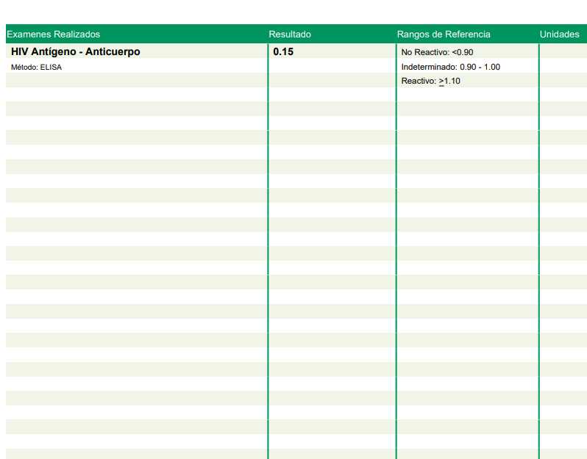Screen dimensions: 587x459
Task: Select the Método: ELISA line
Action: [x=36, y=68]
